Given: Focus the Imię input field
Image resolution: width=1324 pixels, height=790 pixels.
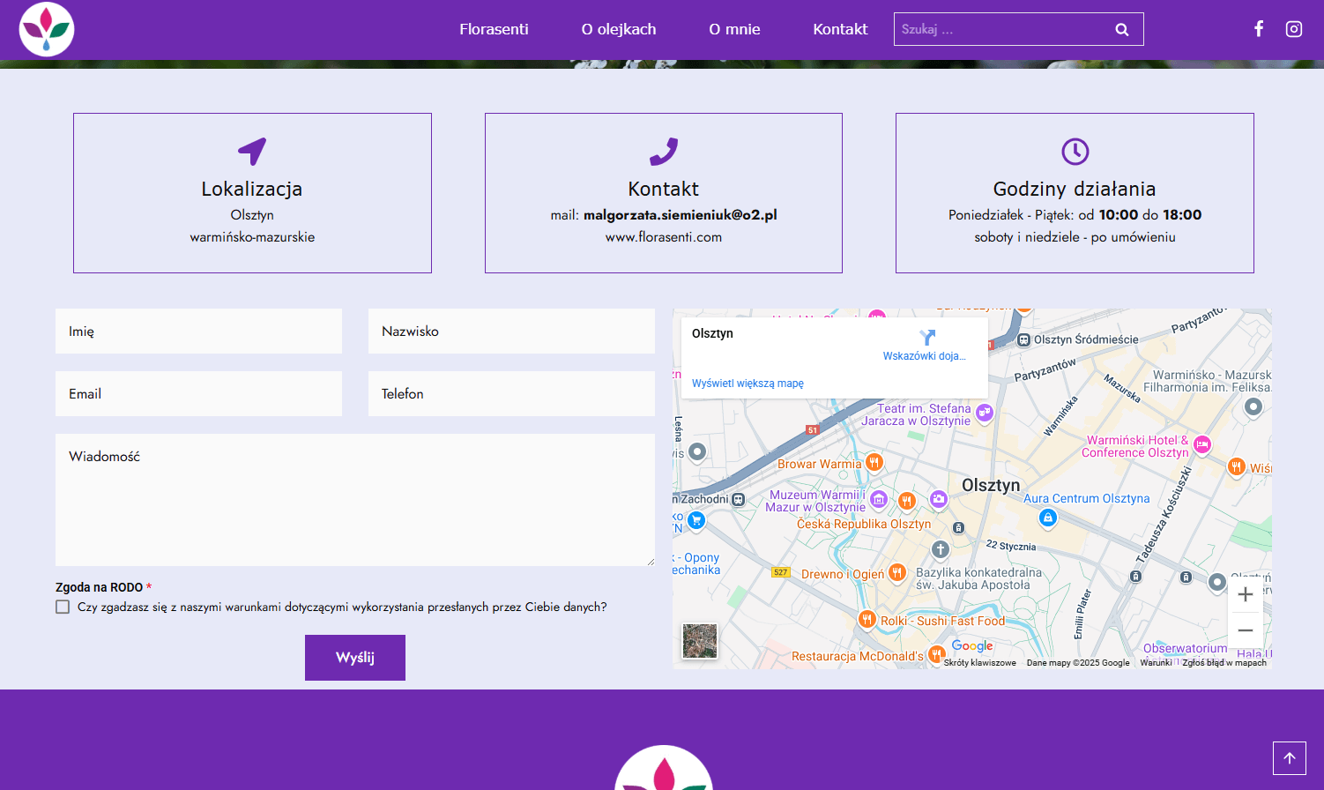Looking at the screenshot, I should coord(198,332).
